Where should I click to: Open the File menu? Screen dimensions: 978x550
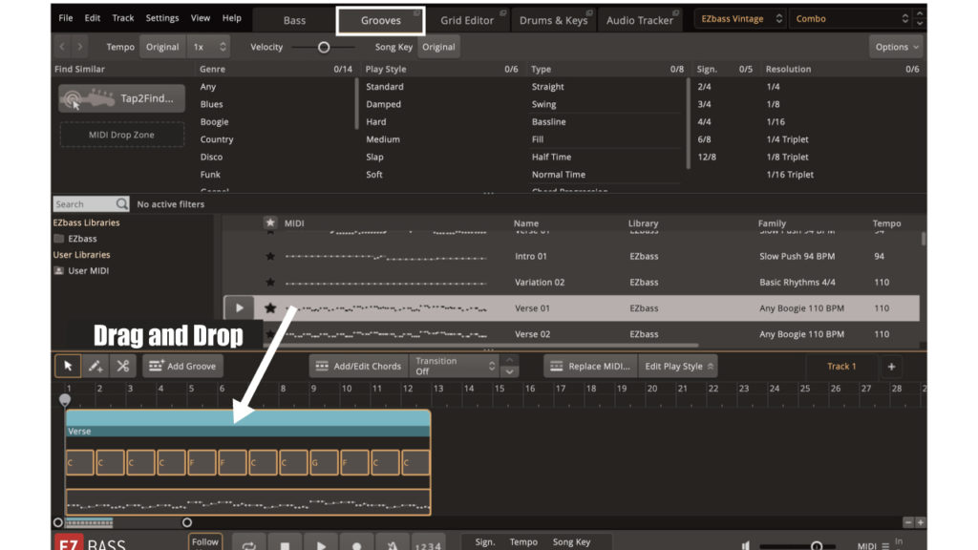pyautogui.click(x=66, y=18)
